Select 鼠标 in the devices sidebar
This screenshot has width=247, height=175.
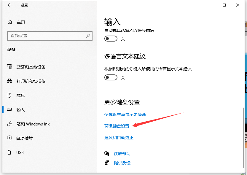coord(20,96)
